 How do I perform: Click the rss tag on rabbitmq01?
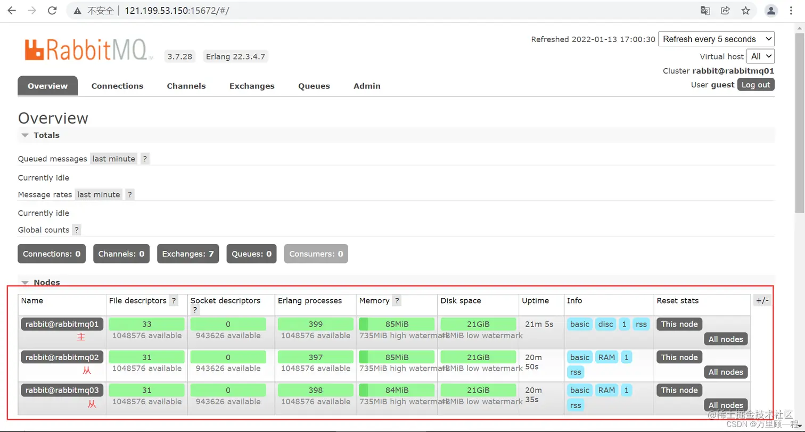coord(641,324)
